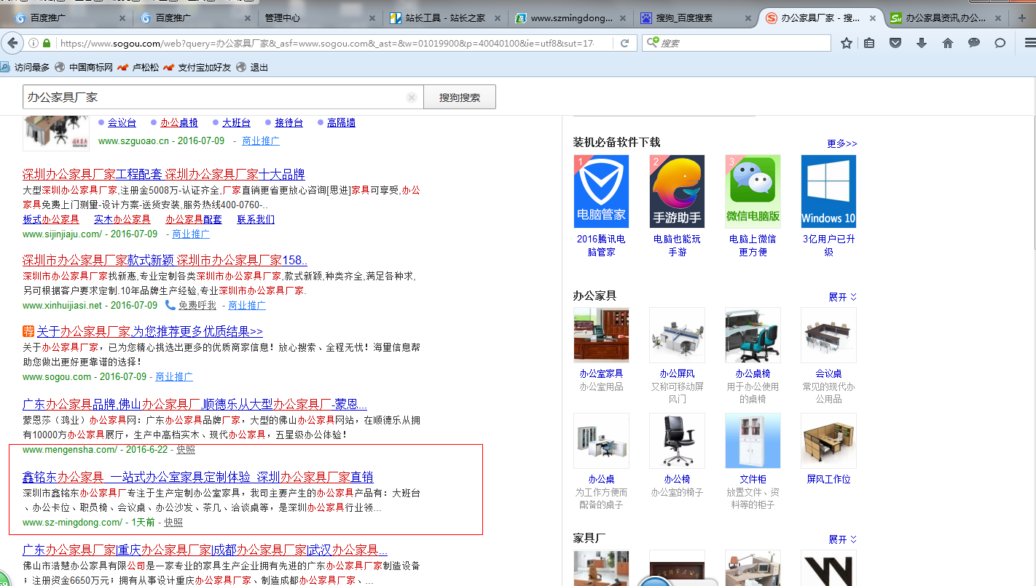
Task: Click the padlock security icon in address bar
Action: pyautogui.click(x=45, y=42)
